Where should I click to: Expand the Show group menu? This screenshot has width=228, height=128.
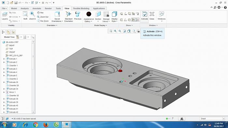tap(129, 25)
